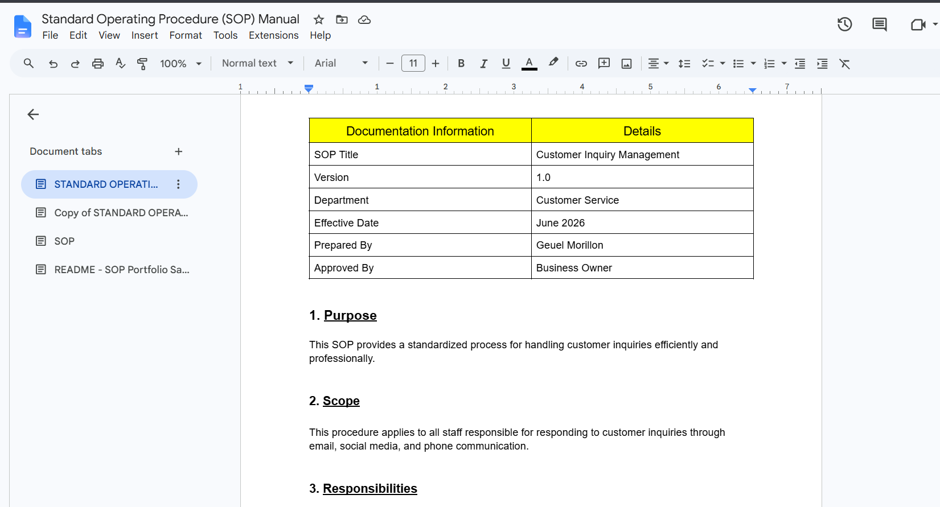Open the Arial font dropdown

click(342, 63)
